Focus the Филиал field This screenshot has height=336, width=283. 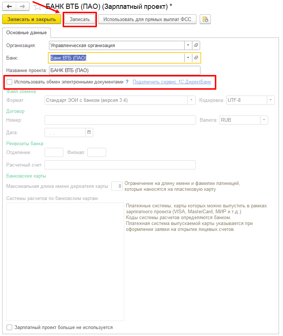tap(97, 152)
